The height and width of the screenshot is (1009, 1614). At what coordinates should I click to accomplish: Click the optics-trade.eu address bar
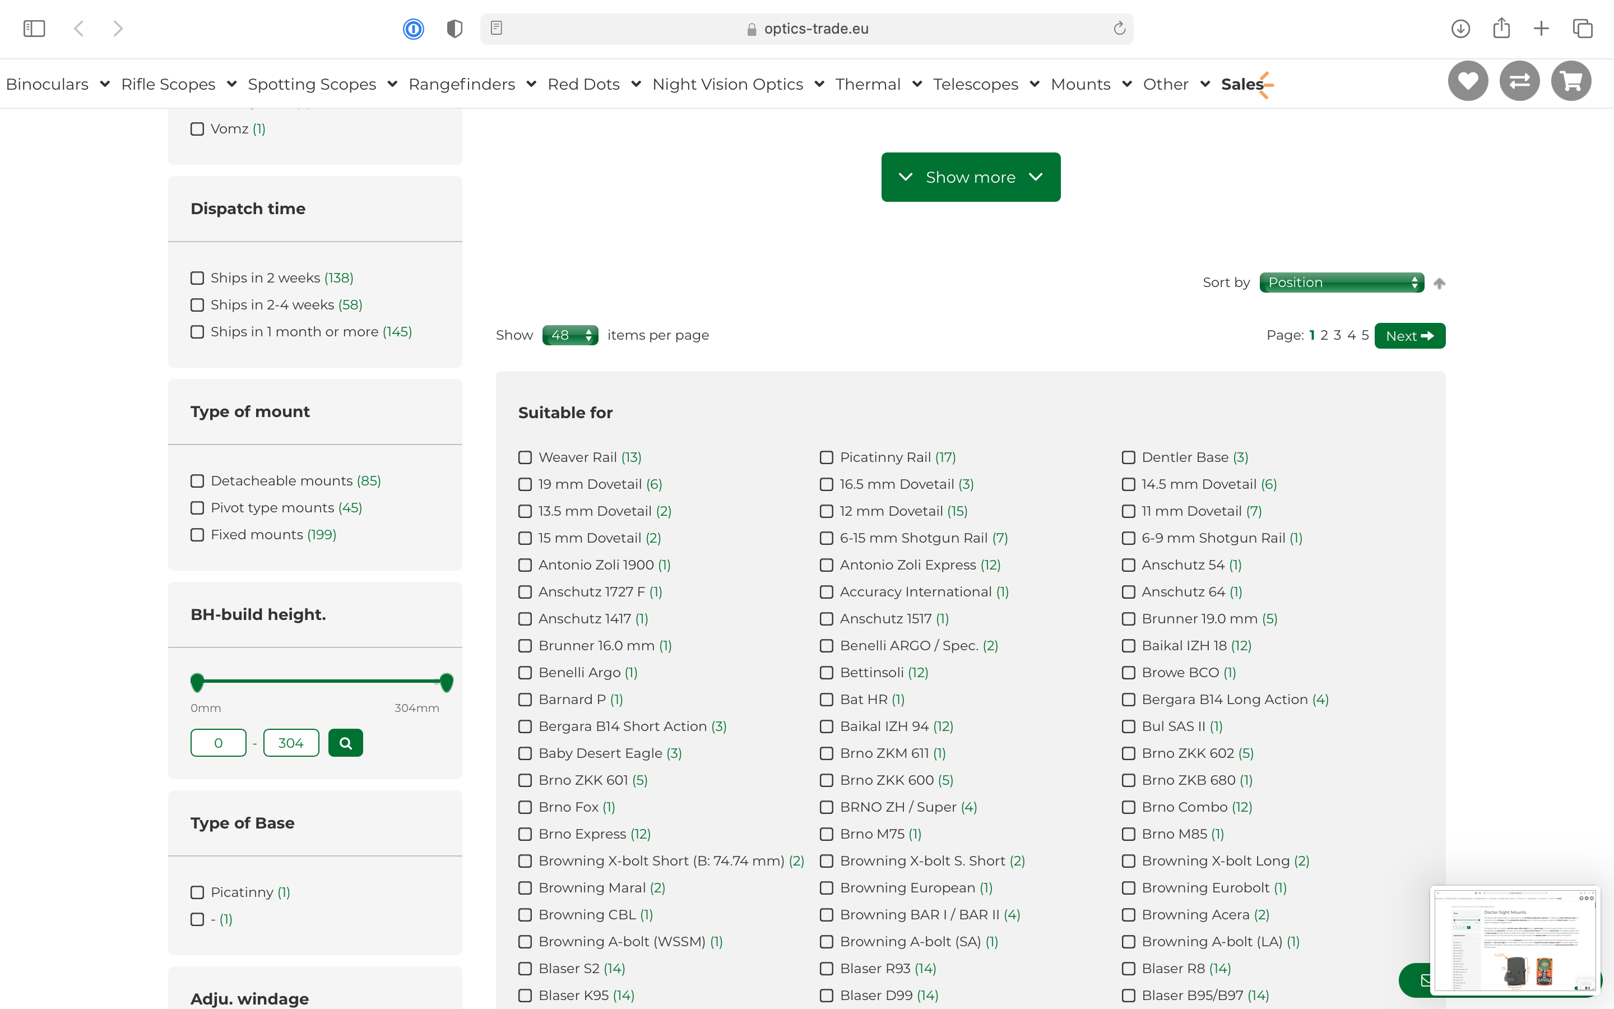pyautogui.click(x=806, y=29)
